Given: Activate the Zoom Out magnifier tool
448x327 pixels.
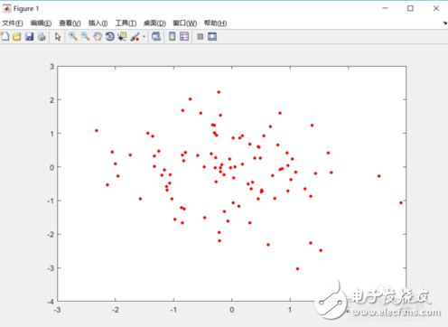Looking at the screenshot, I should [x=85, y=36].
